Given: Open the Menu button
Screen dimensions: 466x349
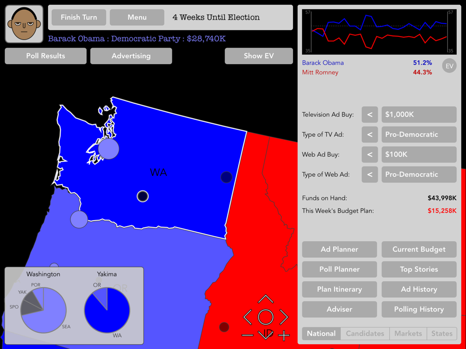Looking at the screenshot, I should pyautogui.click(x=137, y=17).
